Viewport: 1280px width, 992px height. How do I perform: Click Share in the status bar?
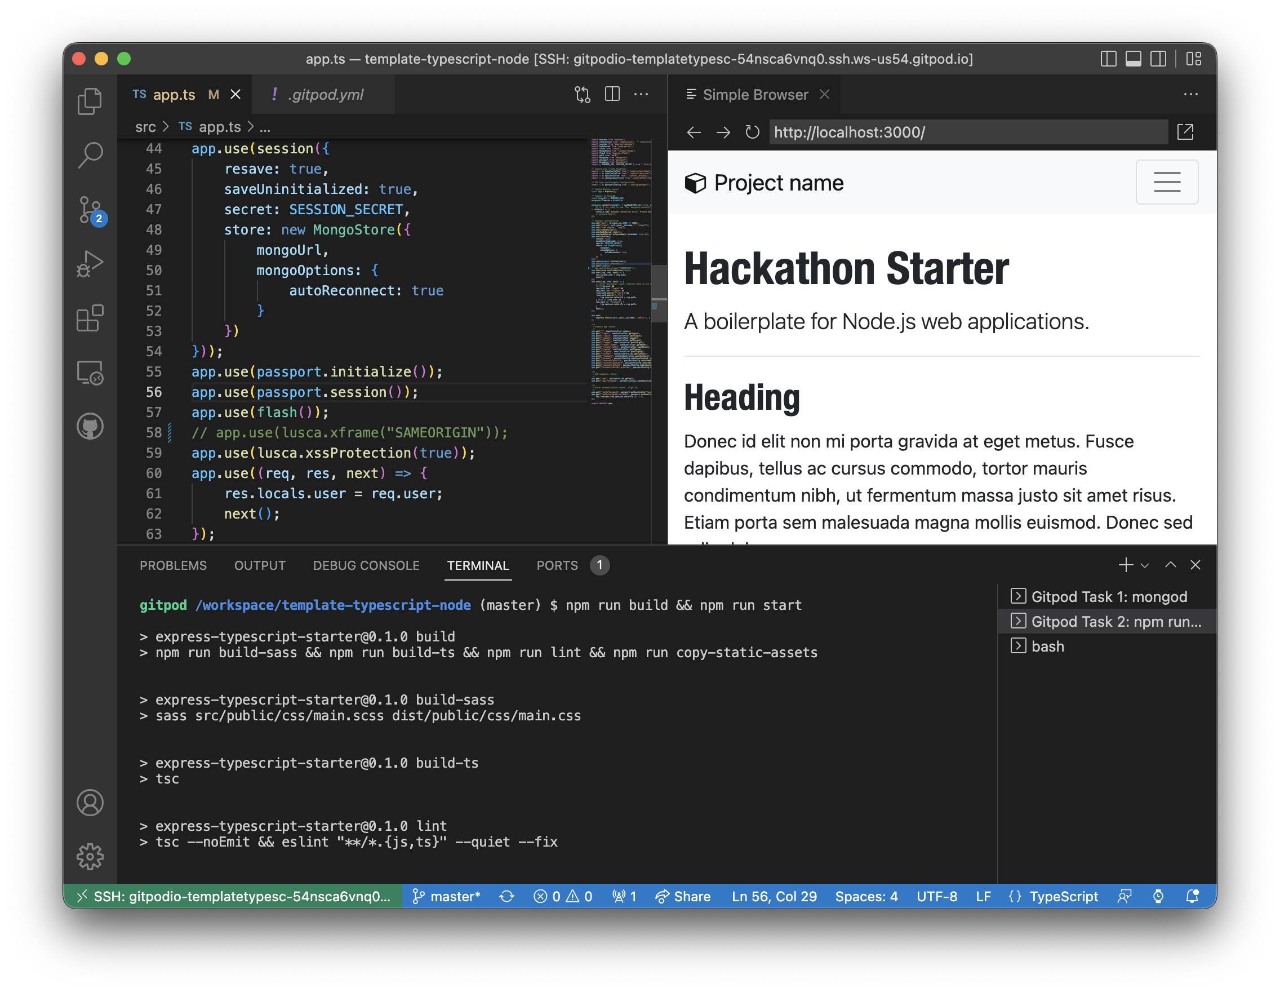coord(683,896)
